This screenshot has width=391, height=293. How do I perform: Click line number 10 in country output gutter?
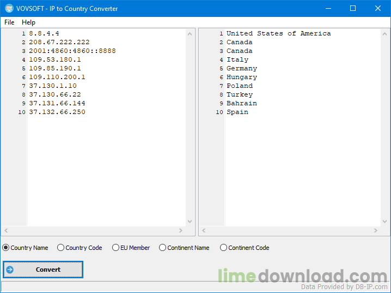219,112
